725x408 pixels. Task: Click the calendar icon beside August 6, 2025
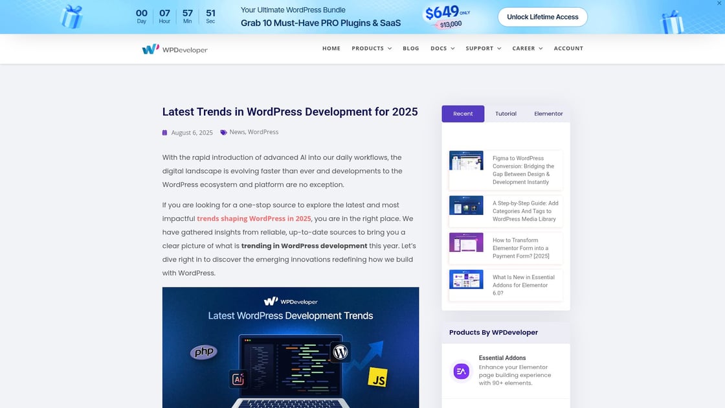coord(164,133)
